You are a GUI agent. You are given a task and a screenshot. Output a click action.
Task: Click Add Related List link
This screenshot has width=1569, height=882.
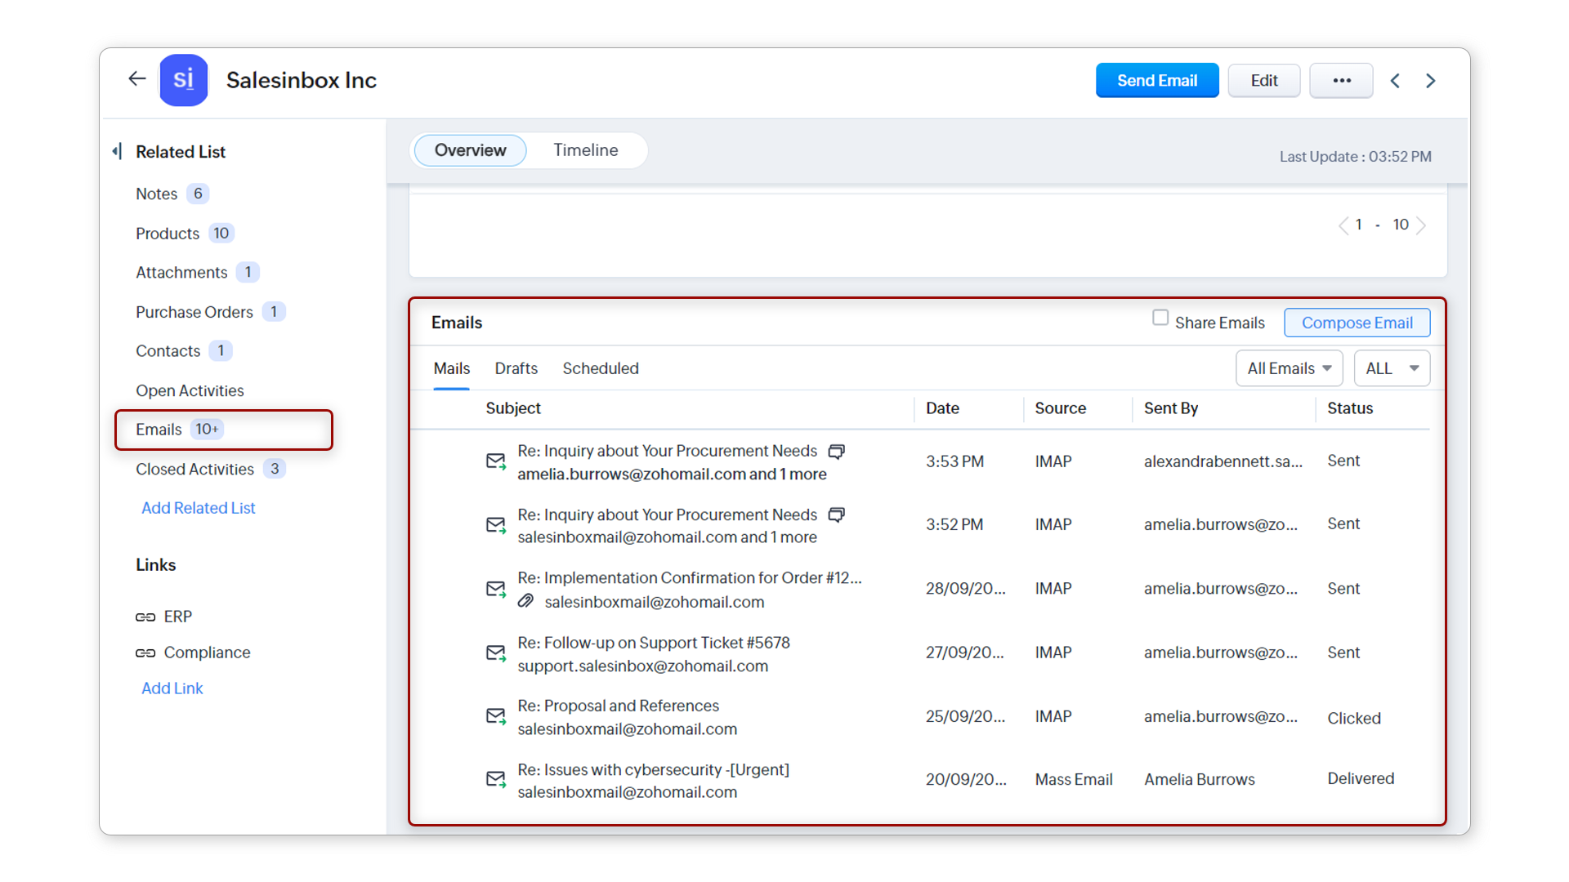(x=199, y=508)
